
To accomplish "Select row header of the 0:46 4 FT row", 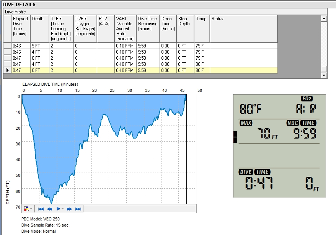I will pyautogui.click(x=7, y=52).
